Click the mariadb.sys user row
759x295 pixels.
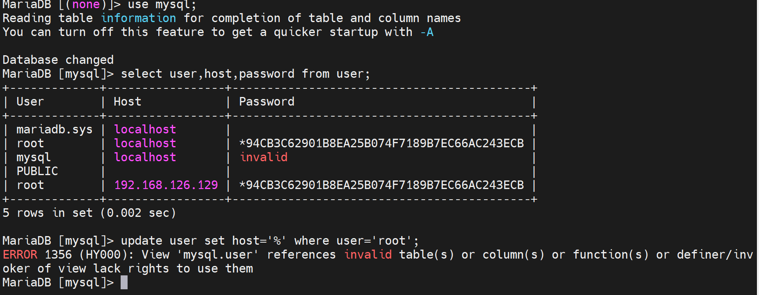pyautogui.click(x=54, y=129)
